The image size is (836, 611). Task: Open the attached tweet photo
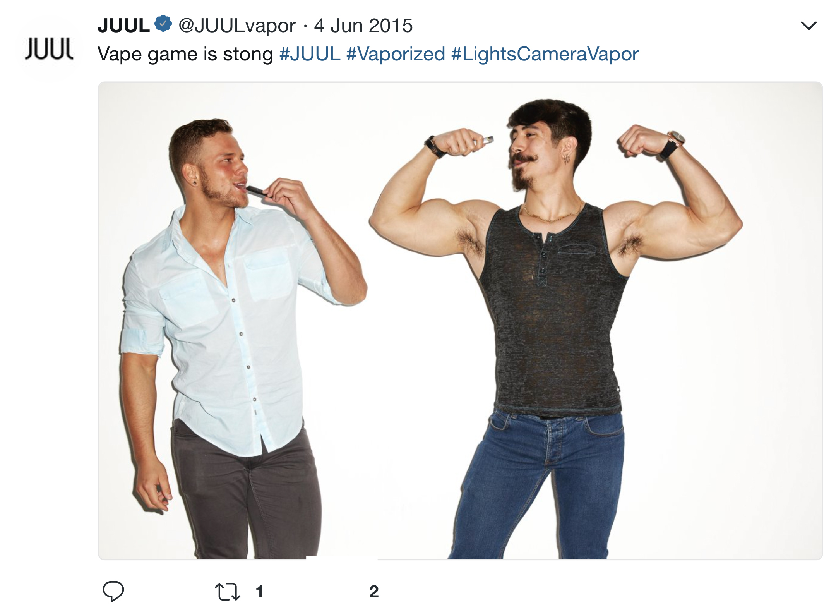click(460, 320)
